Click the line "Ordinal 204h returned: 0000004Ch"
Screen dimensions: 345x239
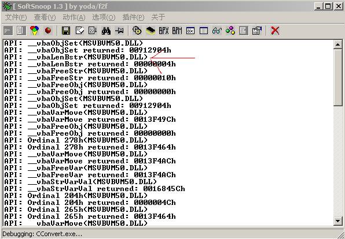click(x=90, y=203)
